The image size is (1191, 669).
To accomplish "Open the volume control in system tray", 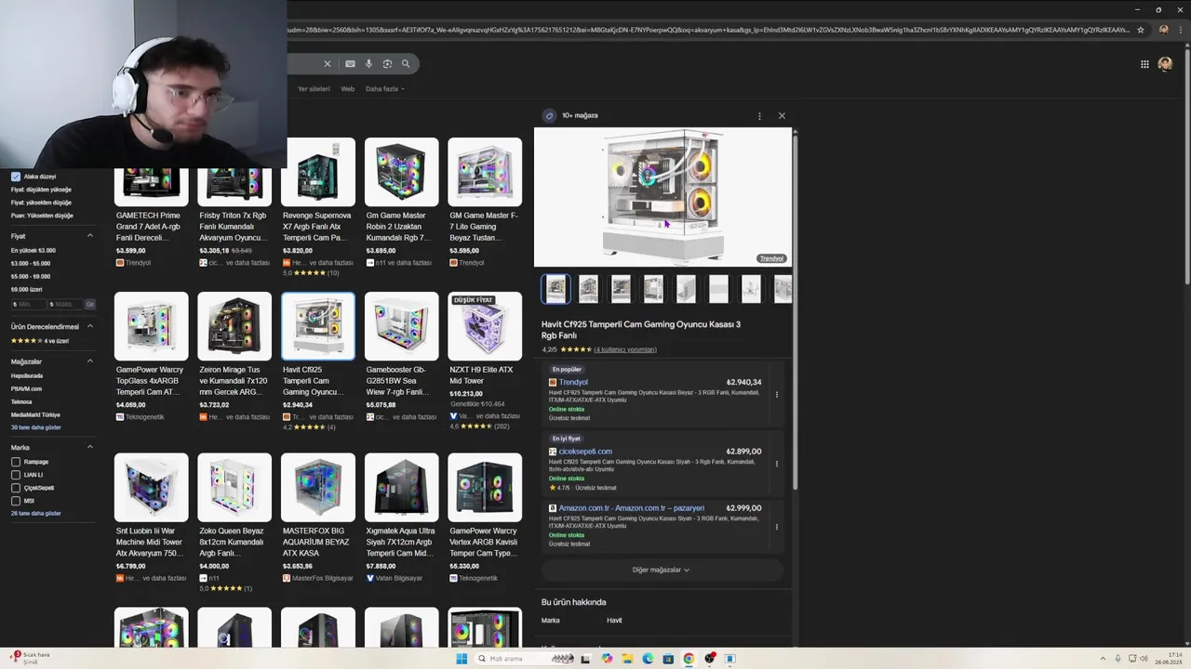I will click(x=1144, y=659).
